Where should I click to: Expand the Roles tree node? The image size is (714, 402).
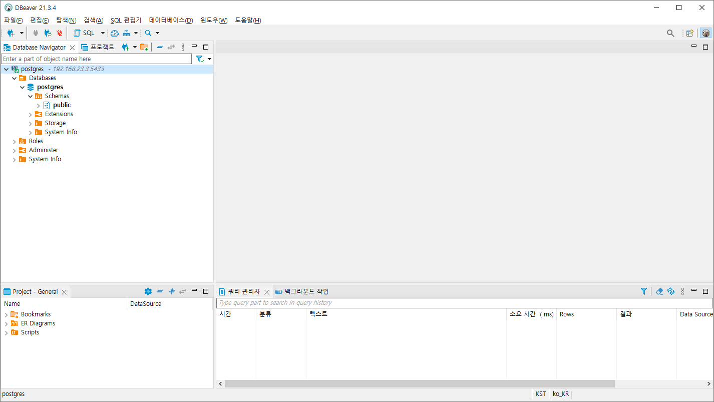[14, 142]
